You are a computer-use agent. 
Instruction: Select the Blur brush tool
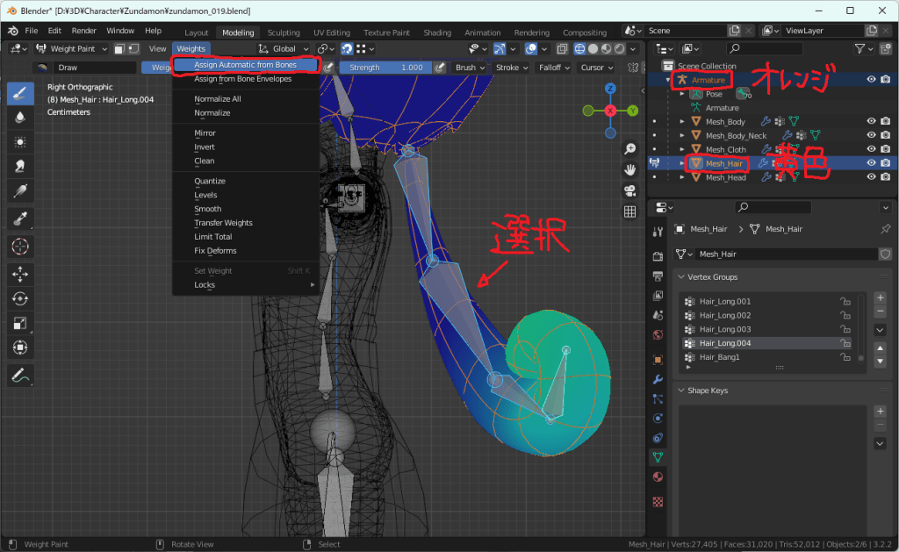20,117
